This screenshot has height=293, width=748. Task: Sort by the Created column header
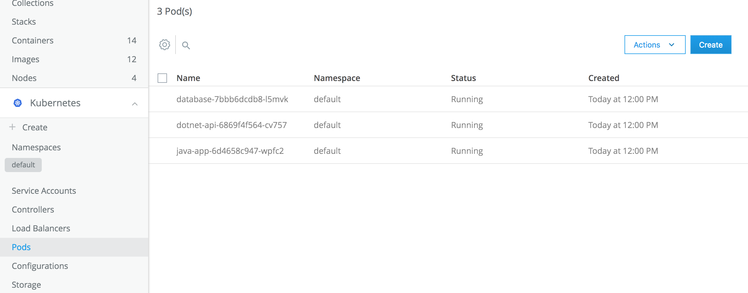point(604,78)
